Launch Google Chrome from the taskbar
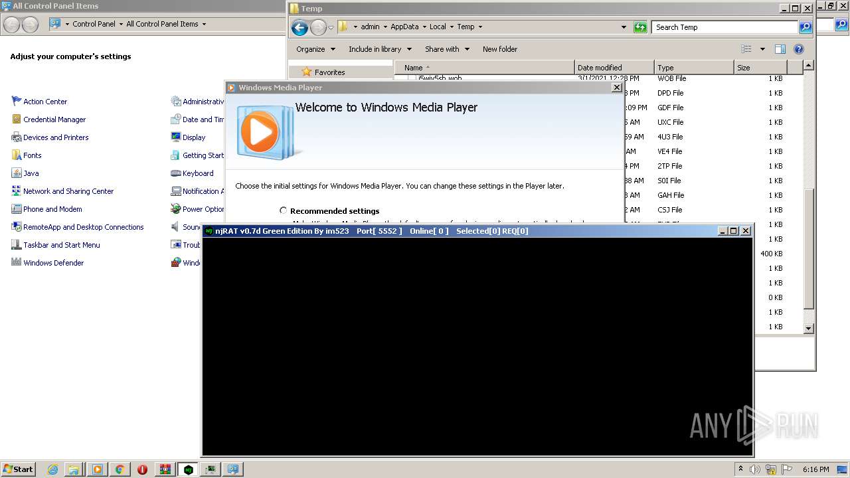Image resolution: width=850 pixels, height=478 pixels. point(120,469)
